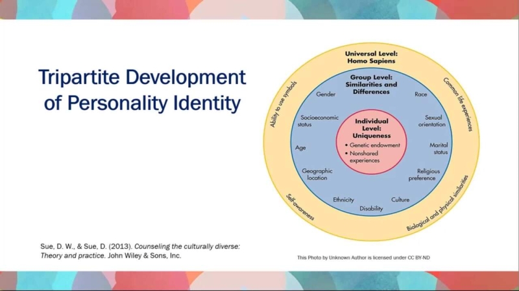Click the 'Ethnicity' label

click(343, 200)
